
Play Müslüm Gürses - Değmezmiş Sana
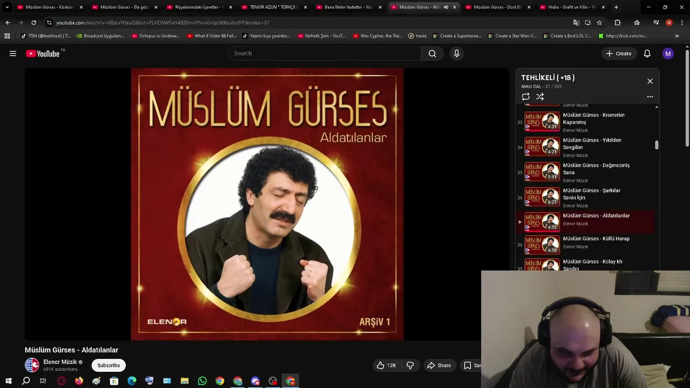point(585,172)
